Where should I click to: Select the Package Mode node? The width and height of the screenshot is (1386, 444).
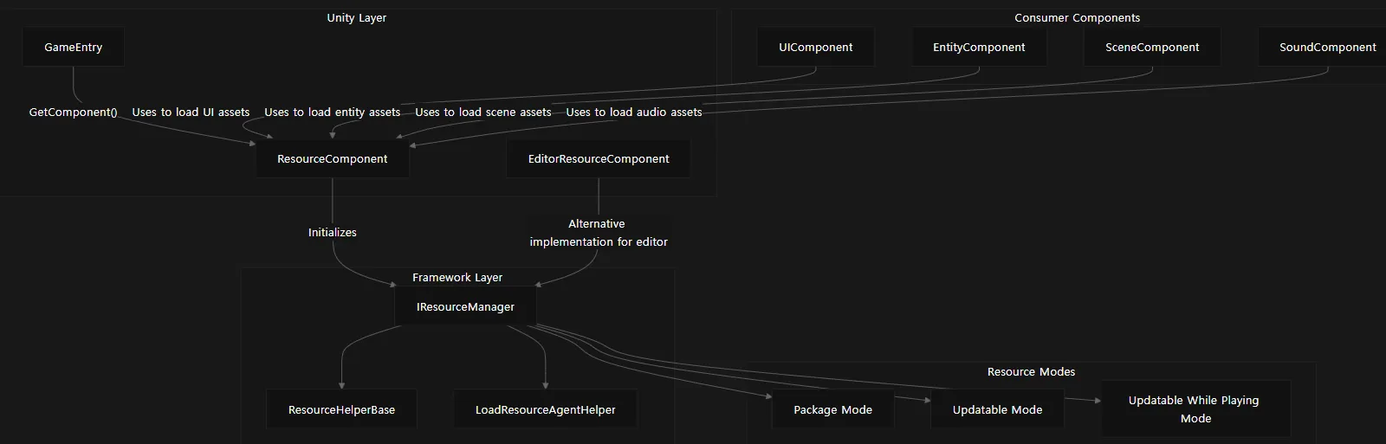click(832, 409)
